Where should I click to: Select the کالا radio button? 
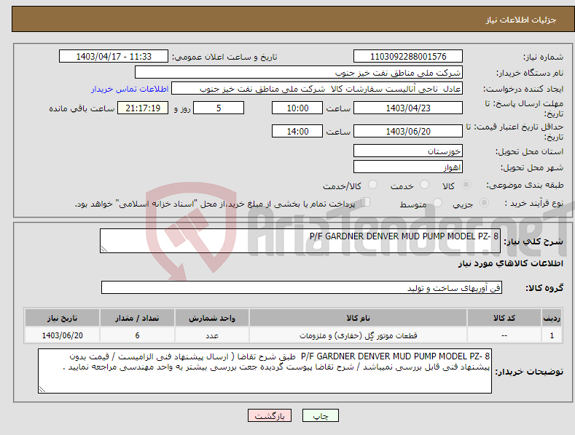coord(466,185)
